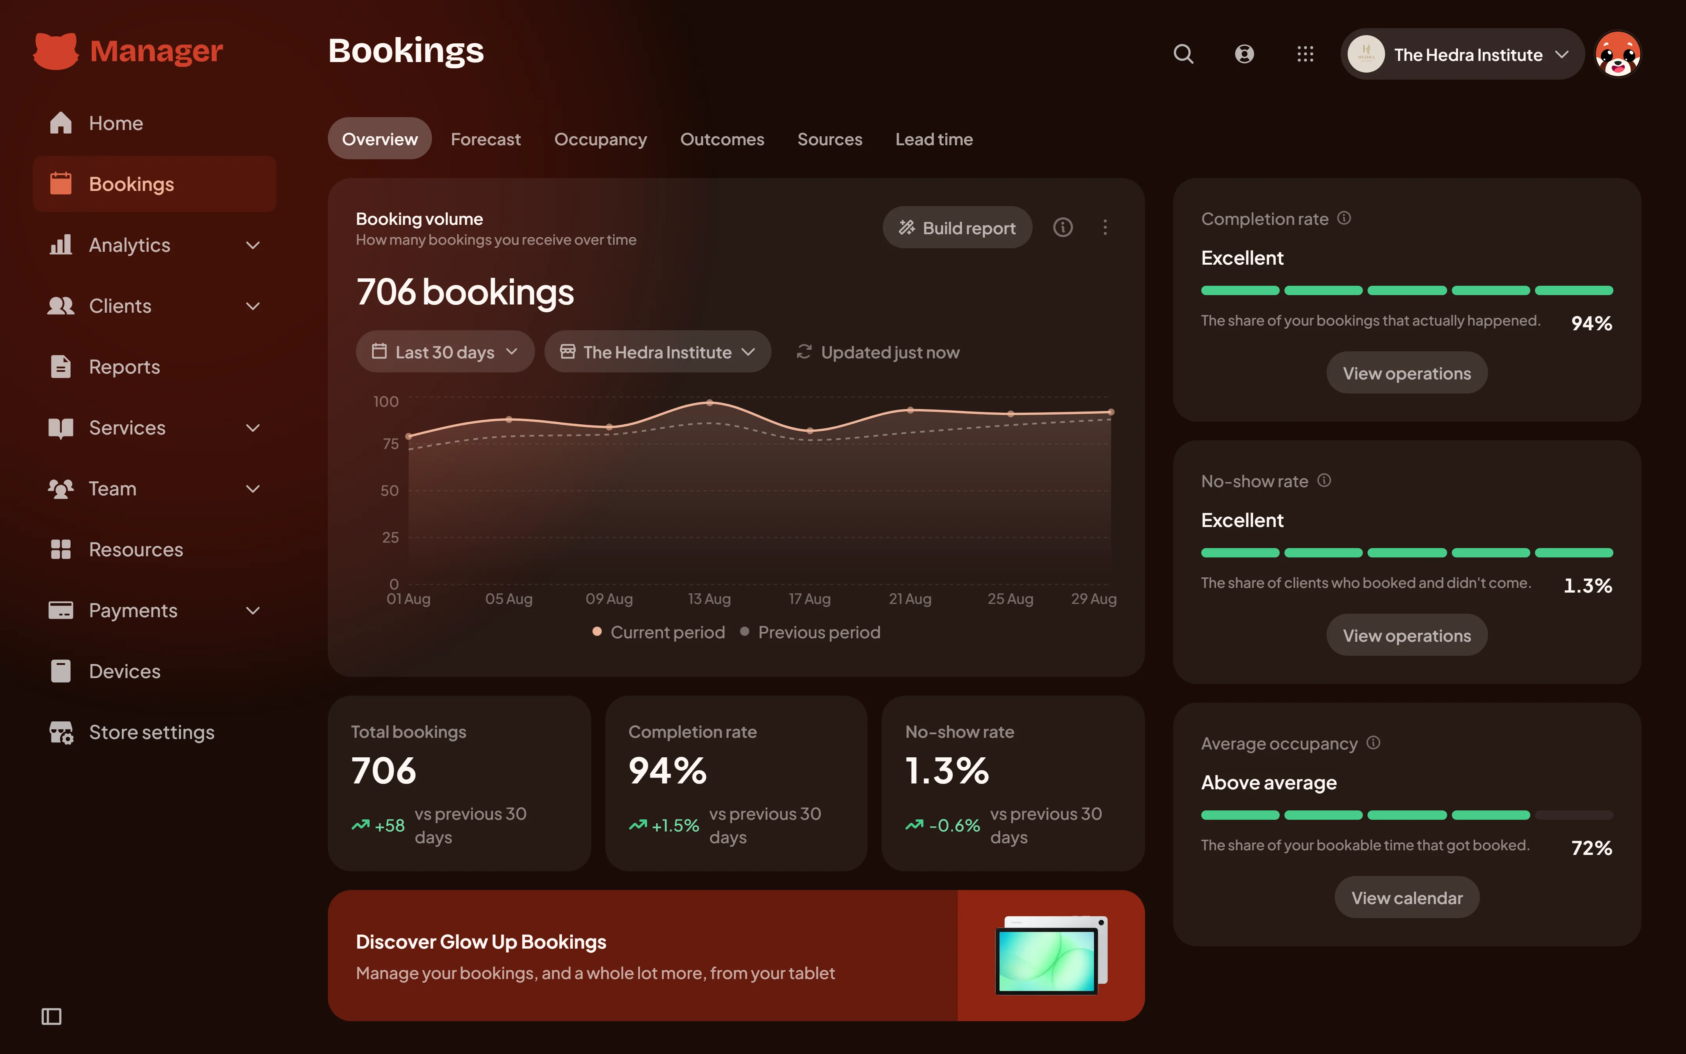
Task: Expand the Services sidebar chevron
Action: point(253,427)
